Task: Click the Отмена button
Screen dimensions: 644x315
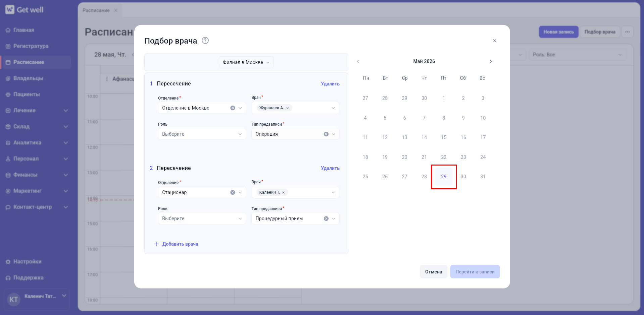Action: coord(434,272)
